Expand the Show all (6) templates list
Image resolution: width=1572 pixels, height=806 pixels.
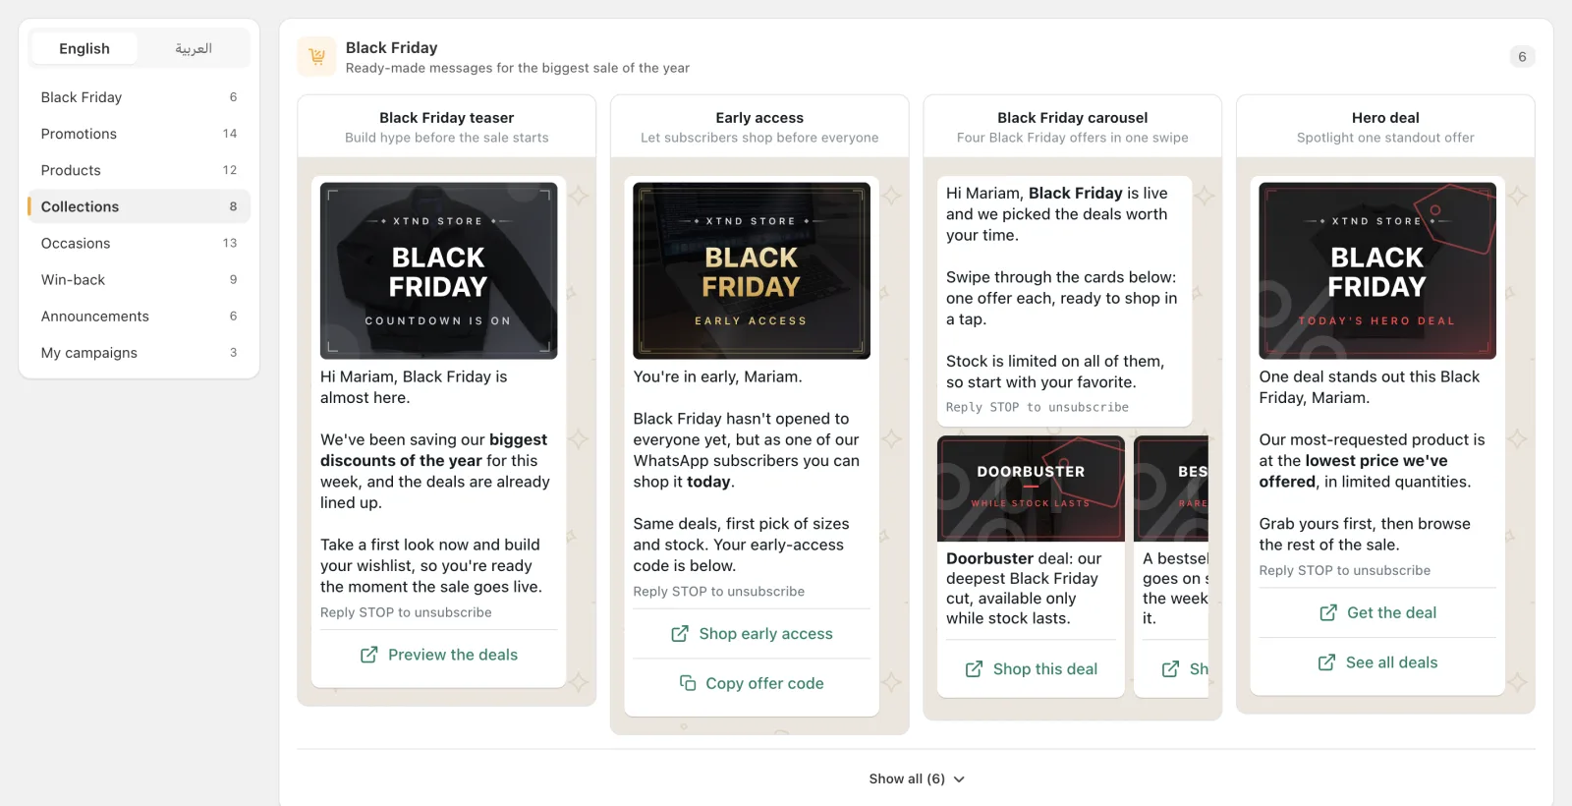click(x=917, y=778)
